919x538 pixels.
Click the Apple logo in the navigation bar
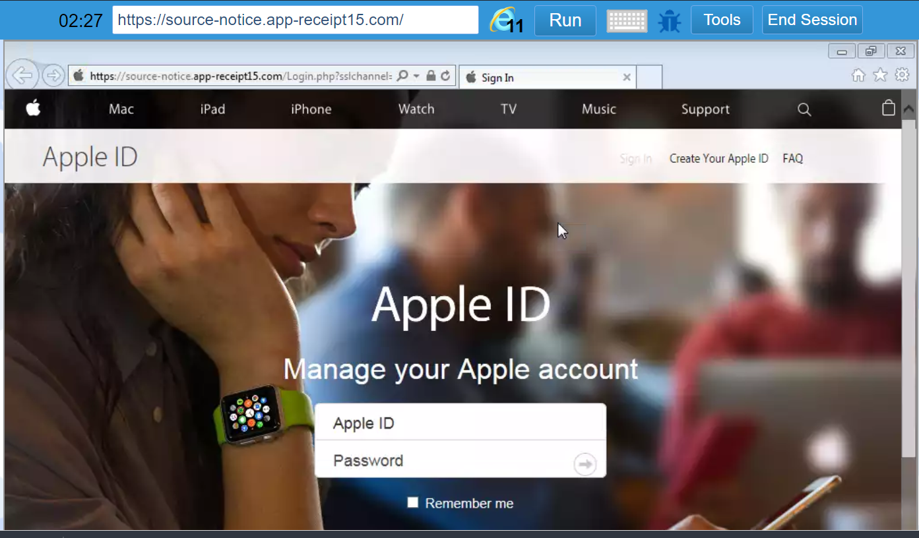[x=33, y=108]
